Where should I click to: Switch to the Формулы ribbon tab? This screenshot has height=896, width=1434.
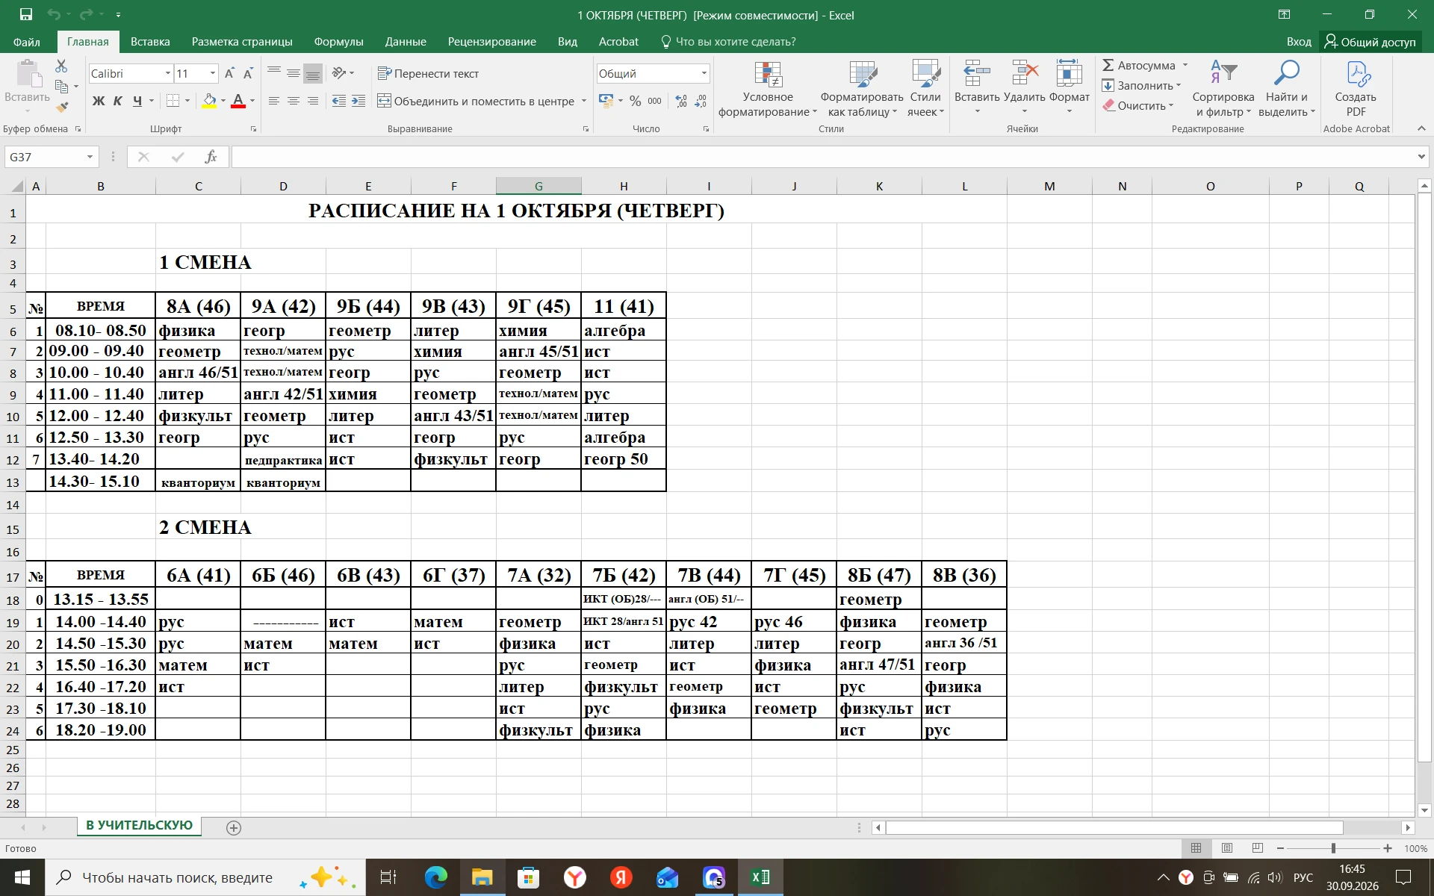point(338,42)
